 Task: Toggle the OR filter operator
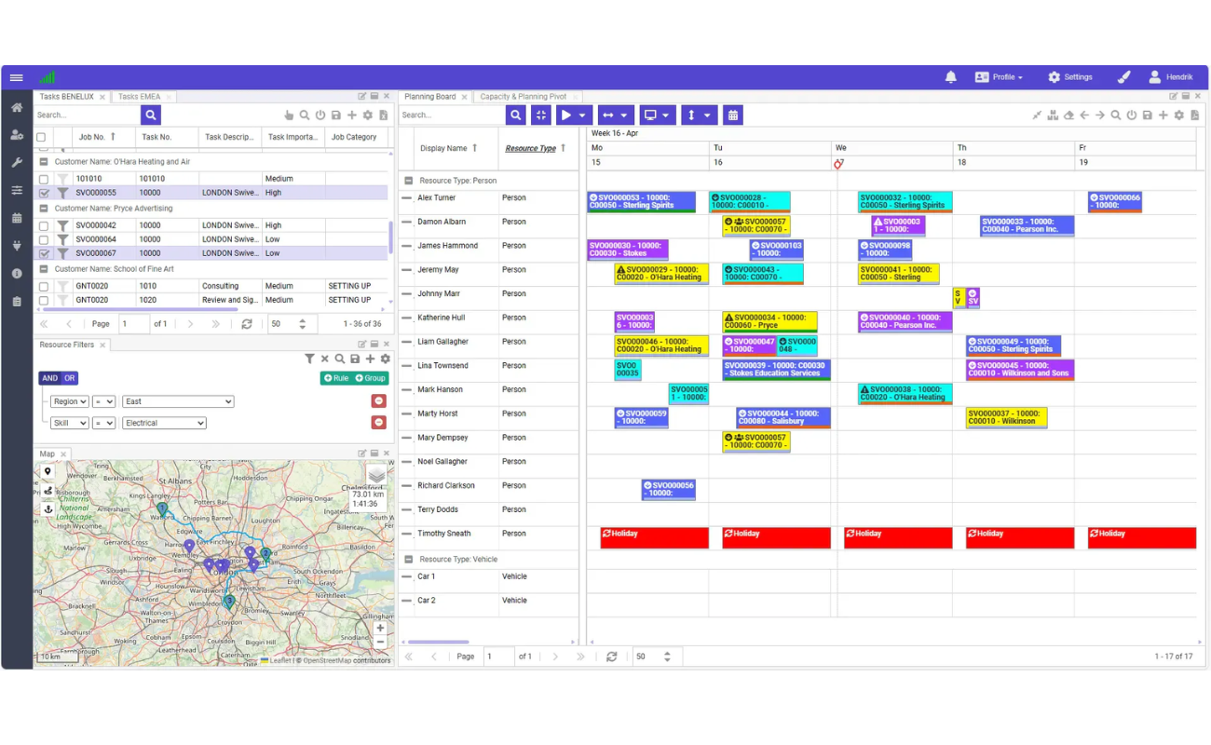[70, 378]
